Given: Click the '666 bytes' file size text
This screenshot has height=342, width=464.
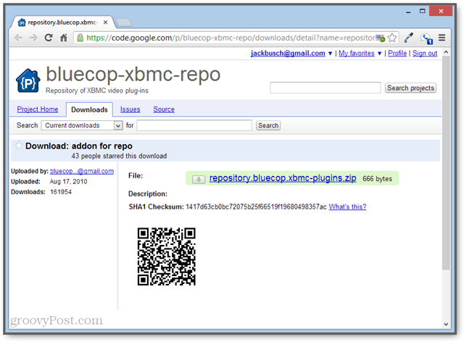Looking at the screenshot, I should [x=377, y=179].
